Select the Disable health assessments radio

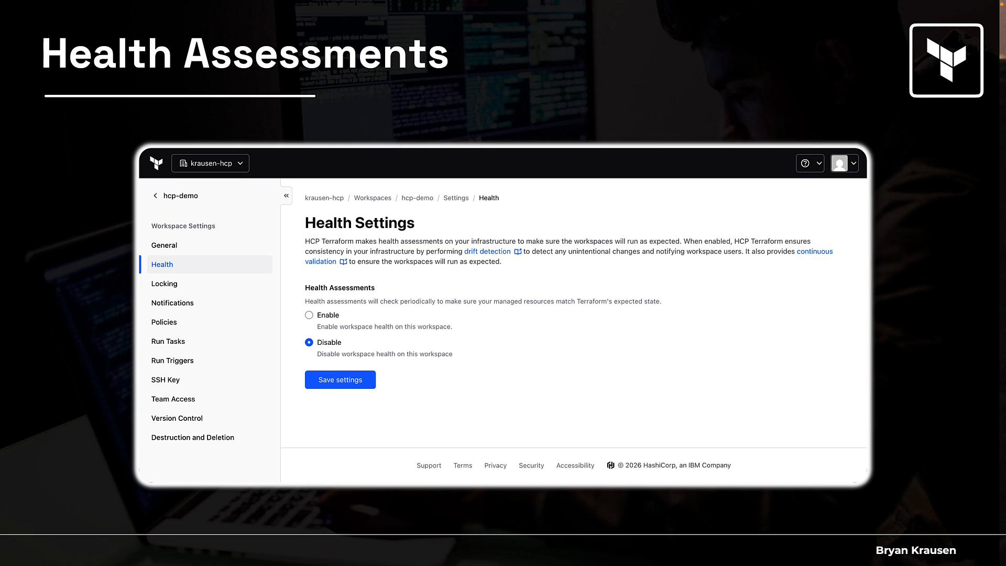(x=309, y=342)
